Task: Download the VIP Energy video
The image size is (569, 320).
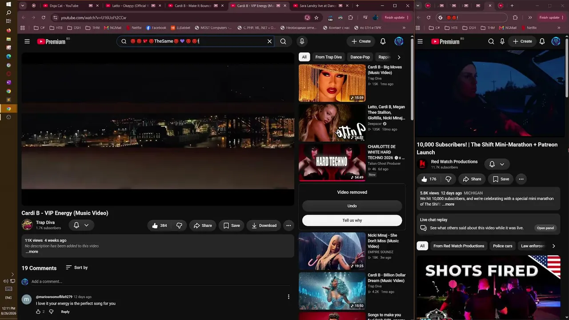Action: pos(264,225)
